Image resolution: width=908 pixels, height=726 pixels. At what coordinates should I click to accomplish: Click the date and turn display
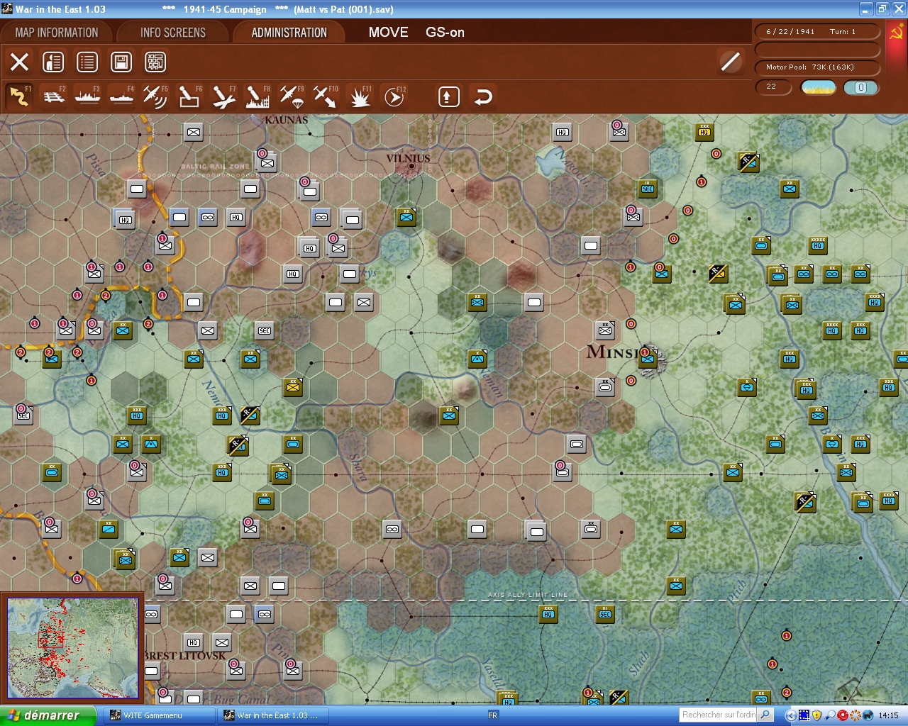click(x=818, y=32)
